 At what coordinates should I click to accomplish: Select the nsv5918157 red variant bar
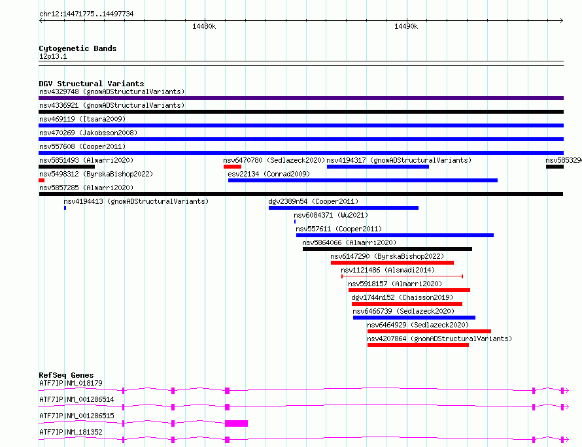pyautogui.click(x=409, y=290)
